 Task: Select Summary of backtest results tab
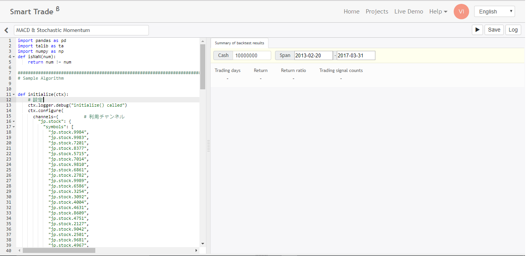[240, 43]
